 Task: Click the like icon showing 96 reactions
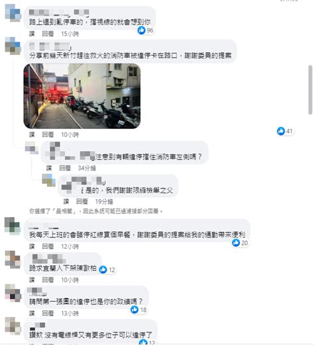tap(141, 30)
